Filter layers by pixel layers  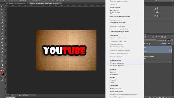click(153, 37)
